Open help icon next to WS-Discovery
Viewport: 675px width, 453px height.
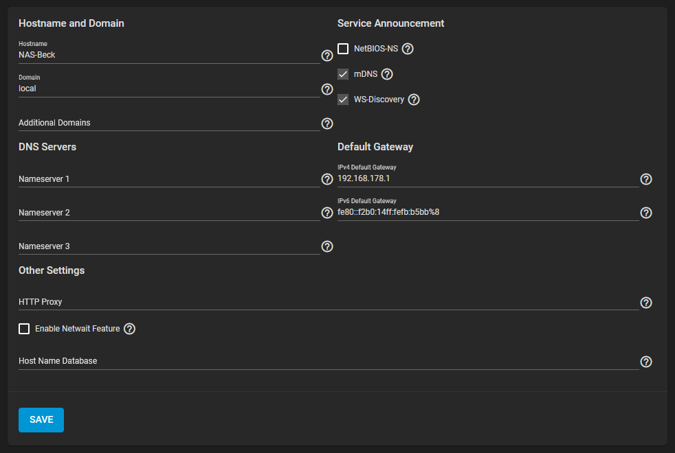(414, 100)
